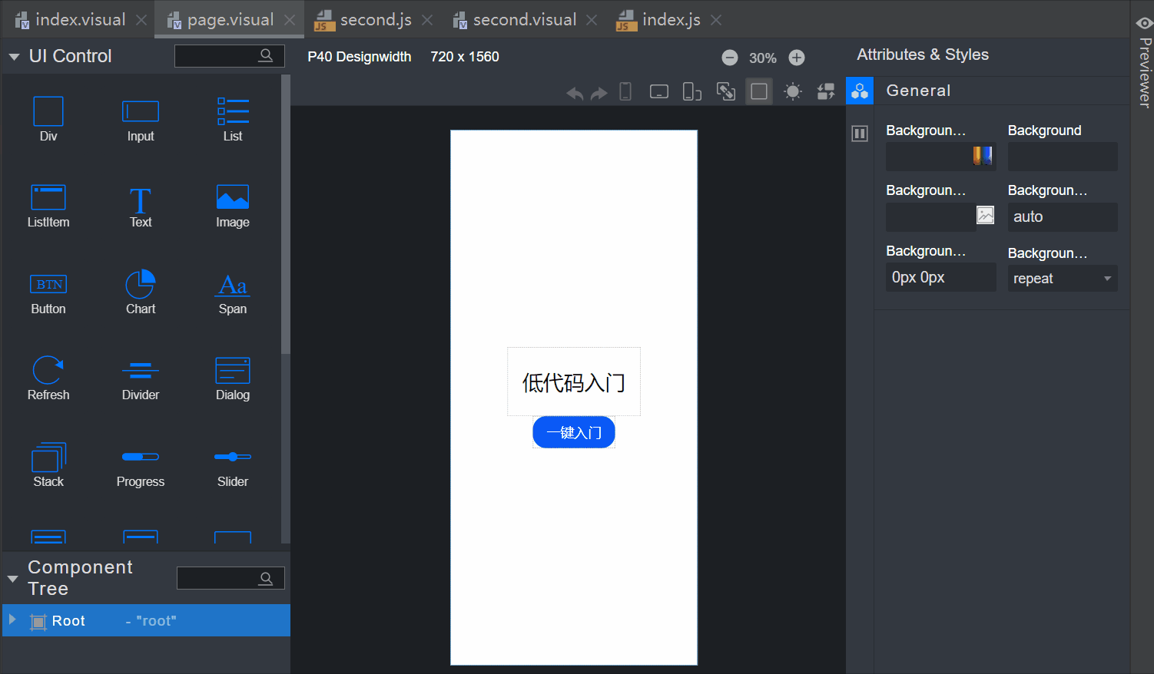Image resolution: width=1154 pixels, height=674 pixels.
Task: Select the Stack control
Action: coord(48,465)
